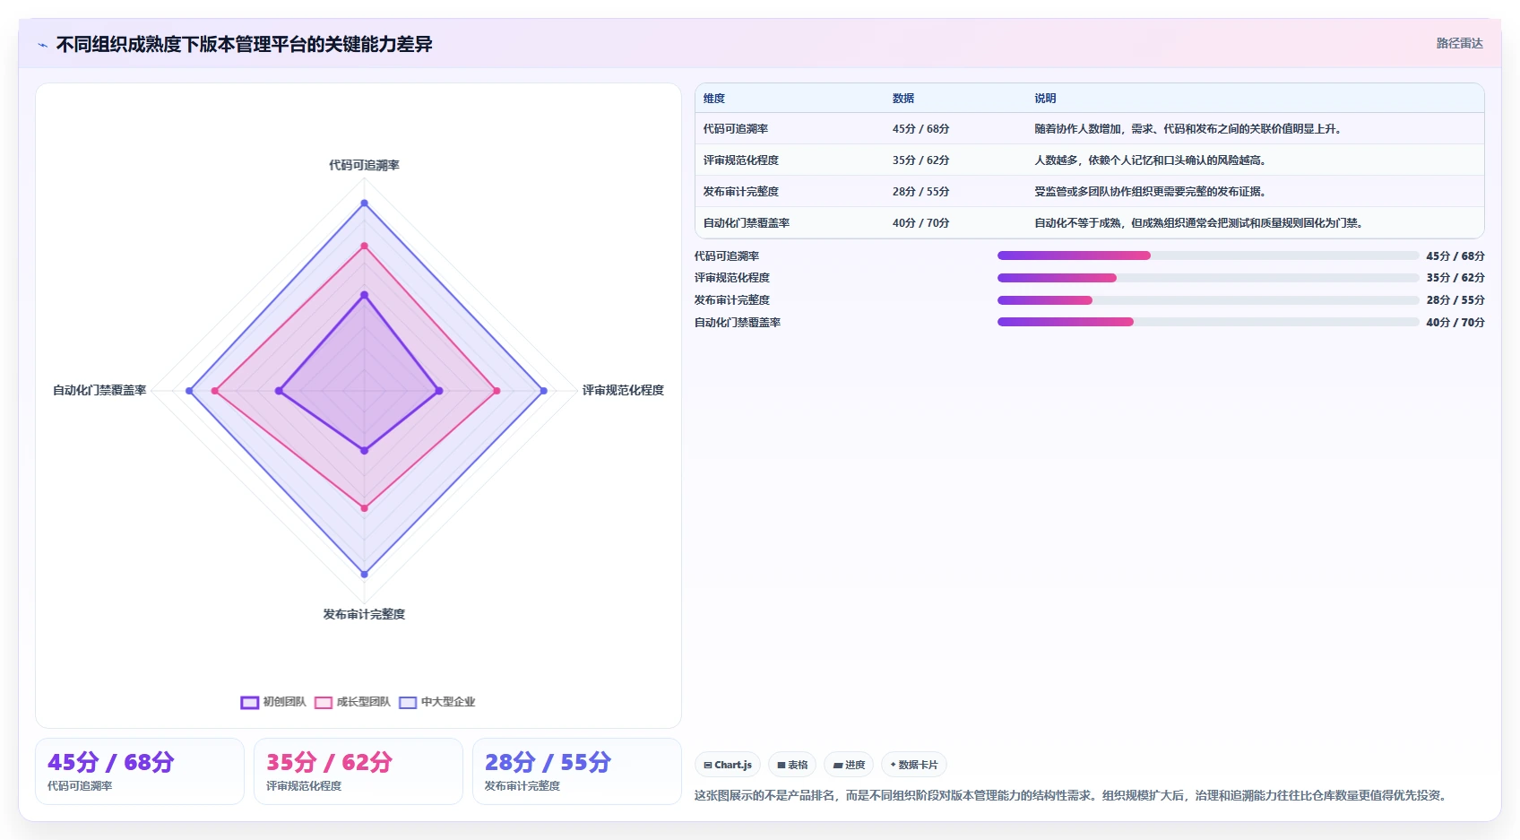The width and height of the screenshot is (1520, 840).
Task: Open the 45分 / 68分 代码可追溯率 stat card
Action: pos(140,771)
